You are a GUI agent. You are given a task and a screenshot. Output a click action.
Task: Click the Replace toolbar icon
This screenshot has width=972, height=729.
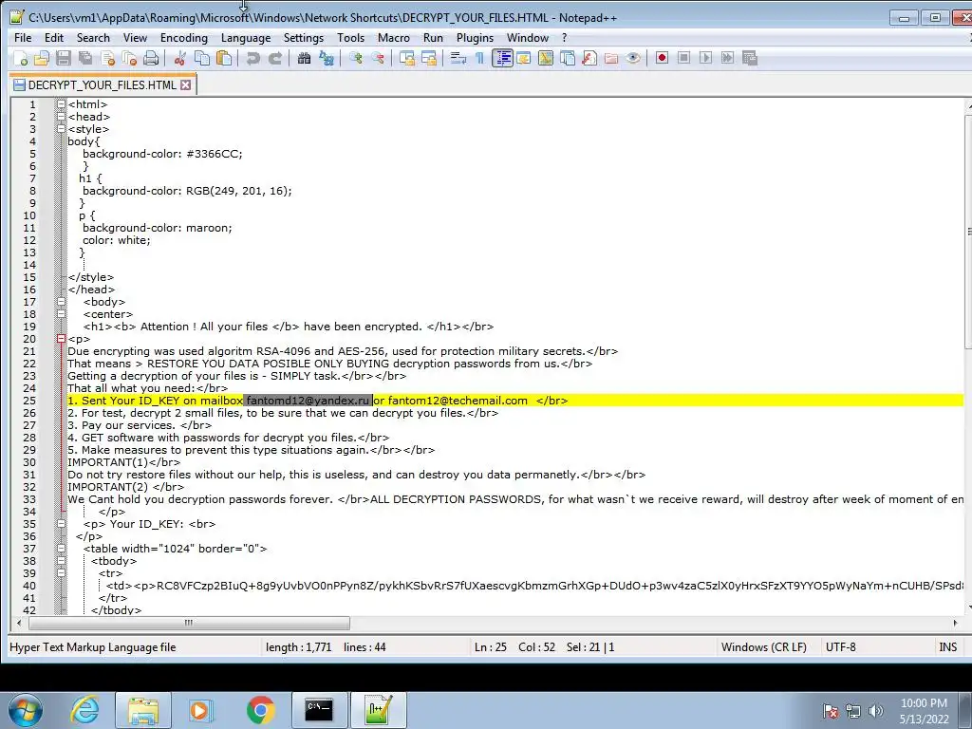point(327,58)
